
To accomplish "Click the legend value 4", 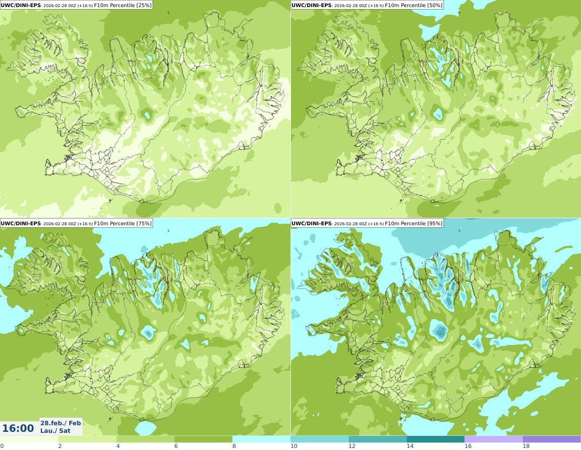I will coord(118,446).
